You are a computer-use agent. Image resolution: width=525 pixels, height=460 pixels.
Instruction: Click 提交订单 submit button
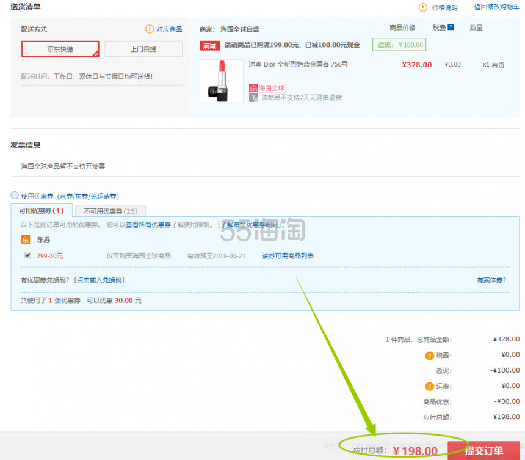point(484,450)
